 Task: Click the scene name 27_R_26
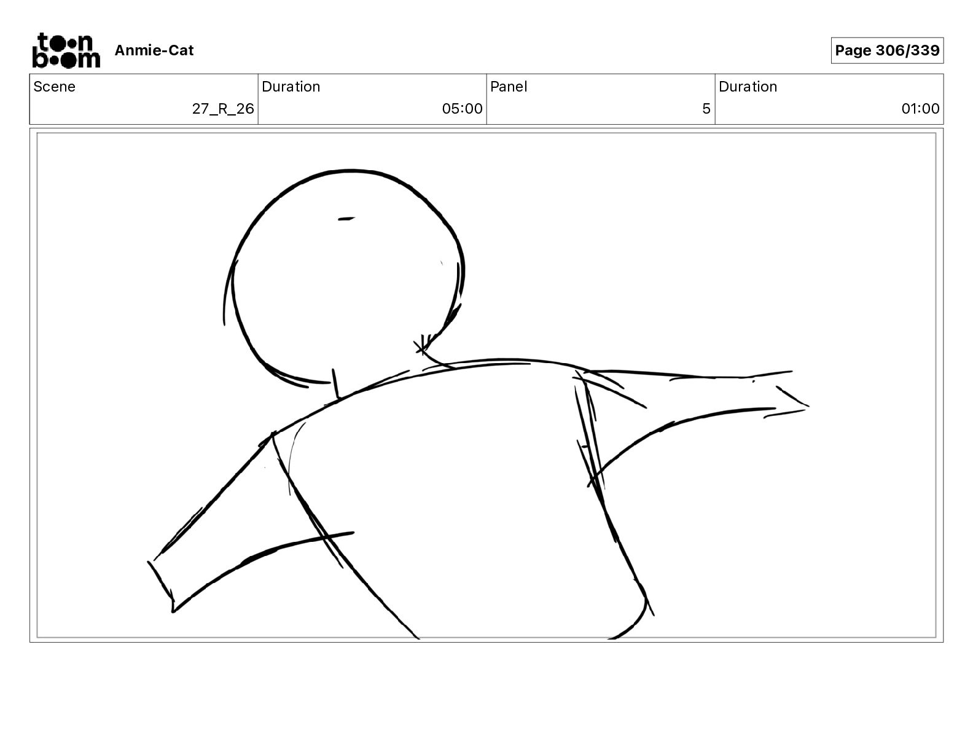(223, 109)
